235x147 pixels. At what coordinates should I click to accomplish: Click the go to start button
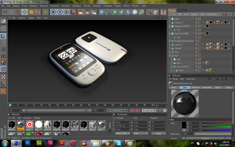[x=108, y=111]
